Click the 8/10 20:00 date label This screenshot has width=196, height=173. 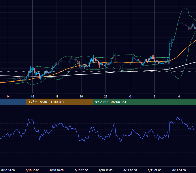[x=81, y=170]
